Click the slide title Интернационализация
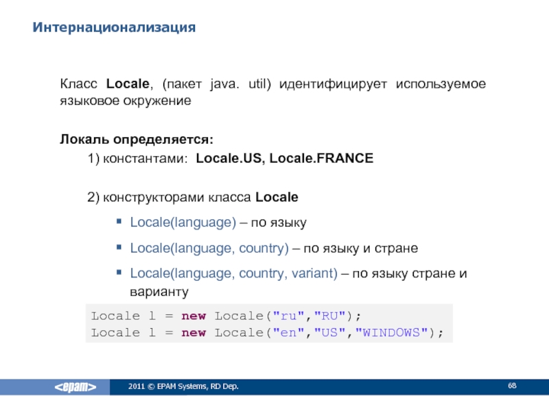 click(x=114, y=27)
